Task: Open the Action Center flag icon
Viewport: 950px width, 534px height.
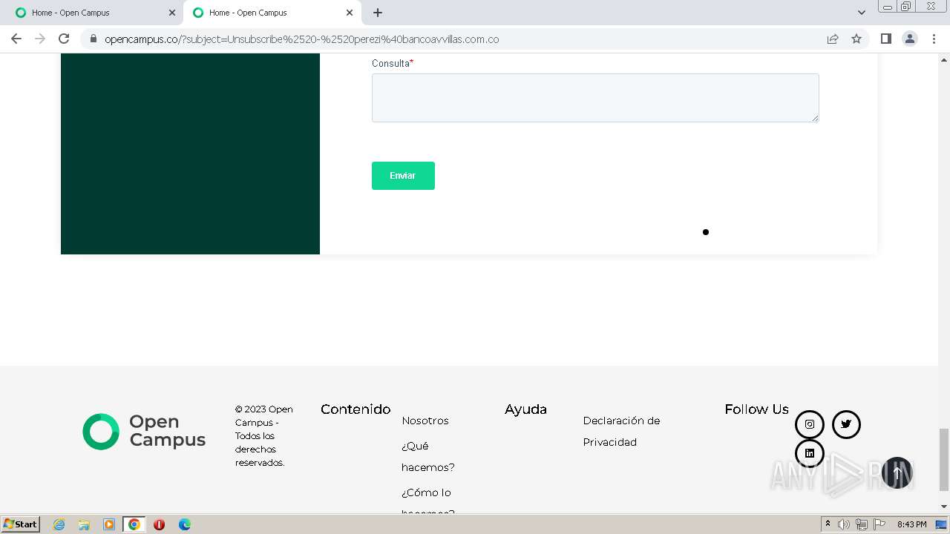Action: pyautogui.click(x=879, y=524)
